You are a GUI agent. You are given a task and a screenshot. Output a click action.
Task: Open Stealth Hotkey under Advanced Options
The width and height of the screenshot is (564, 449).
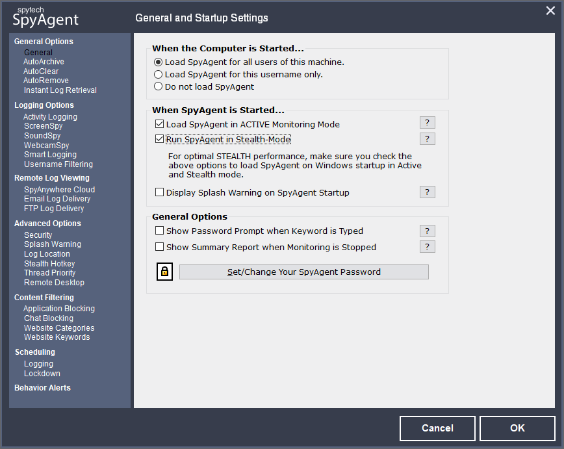49,264
